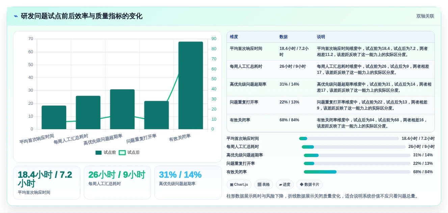Screen dimensions: 448x213
Task: Click the 每周人工汇总耗时 bar in the chart
Action: pos(88,113)
